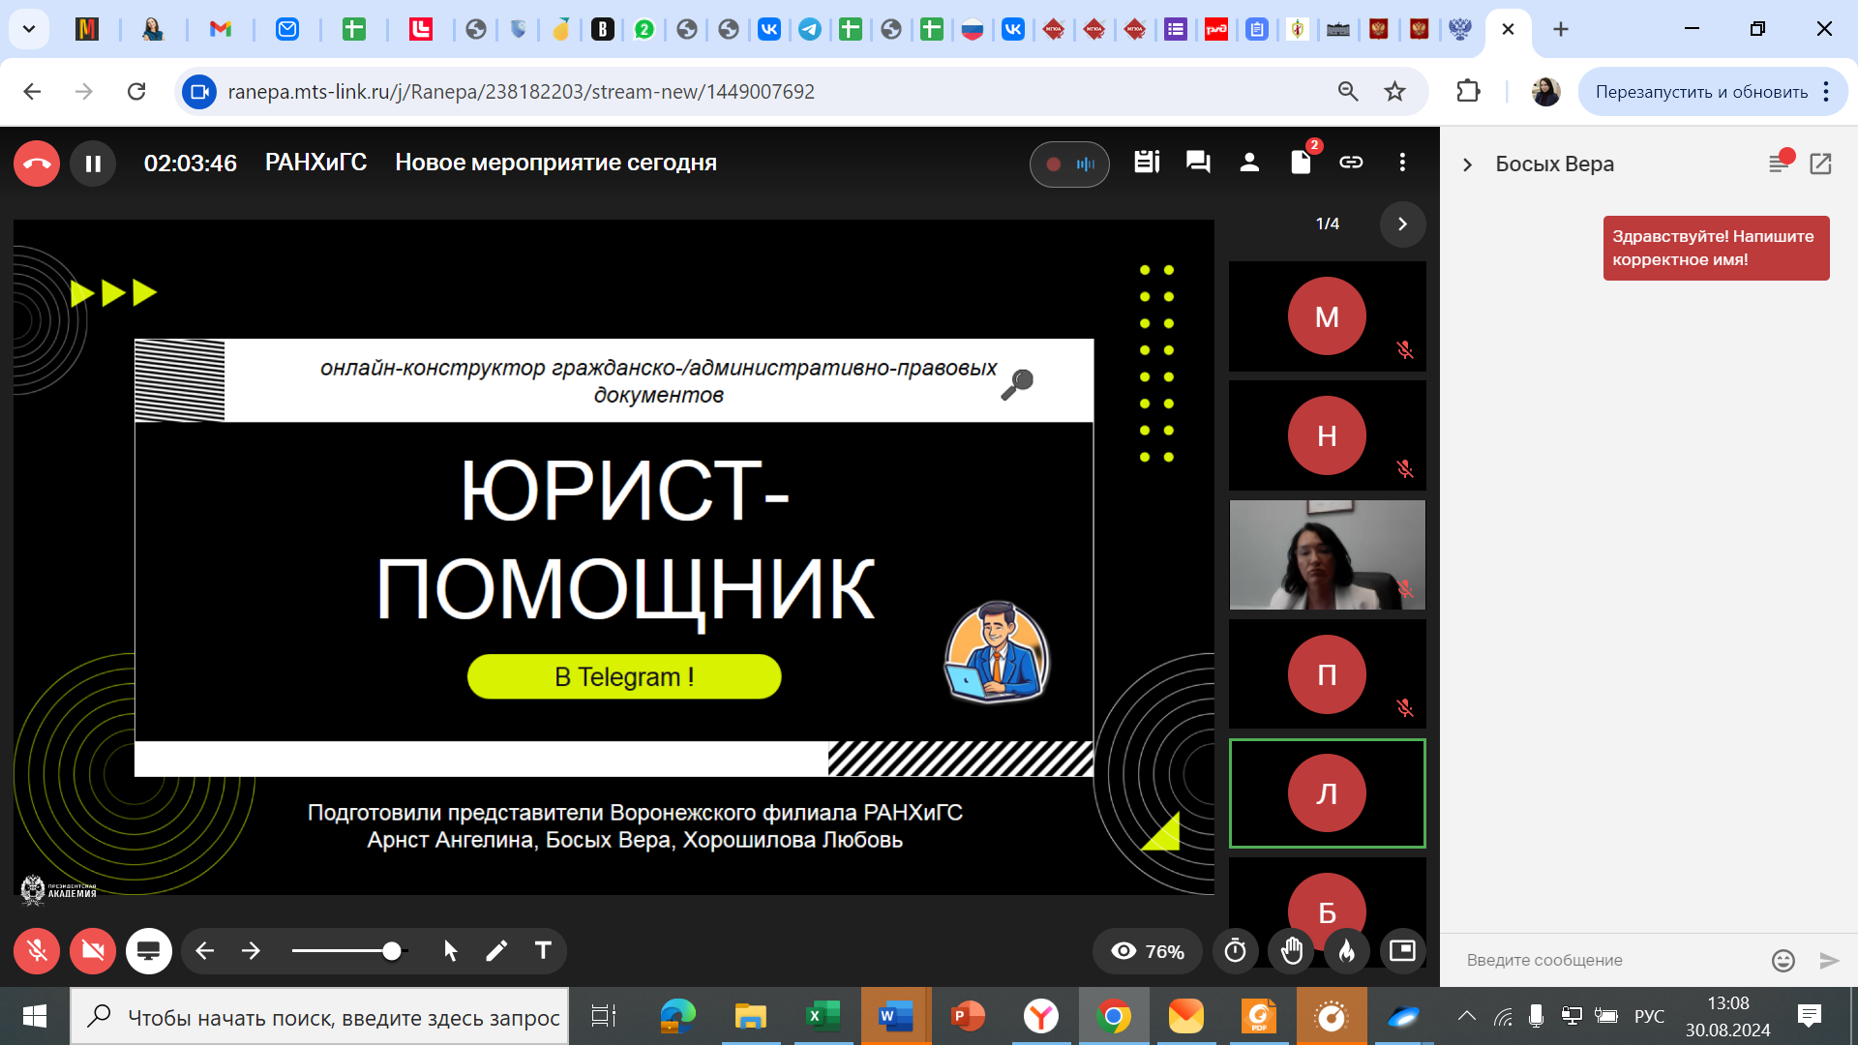Open Excel from the taskbar
The height and width of the screenshot is (1045, 1858).
(x=823, y=1016)
